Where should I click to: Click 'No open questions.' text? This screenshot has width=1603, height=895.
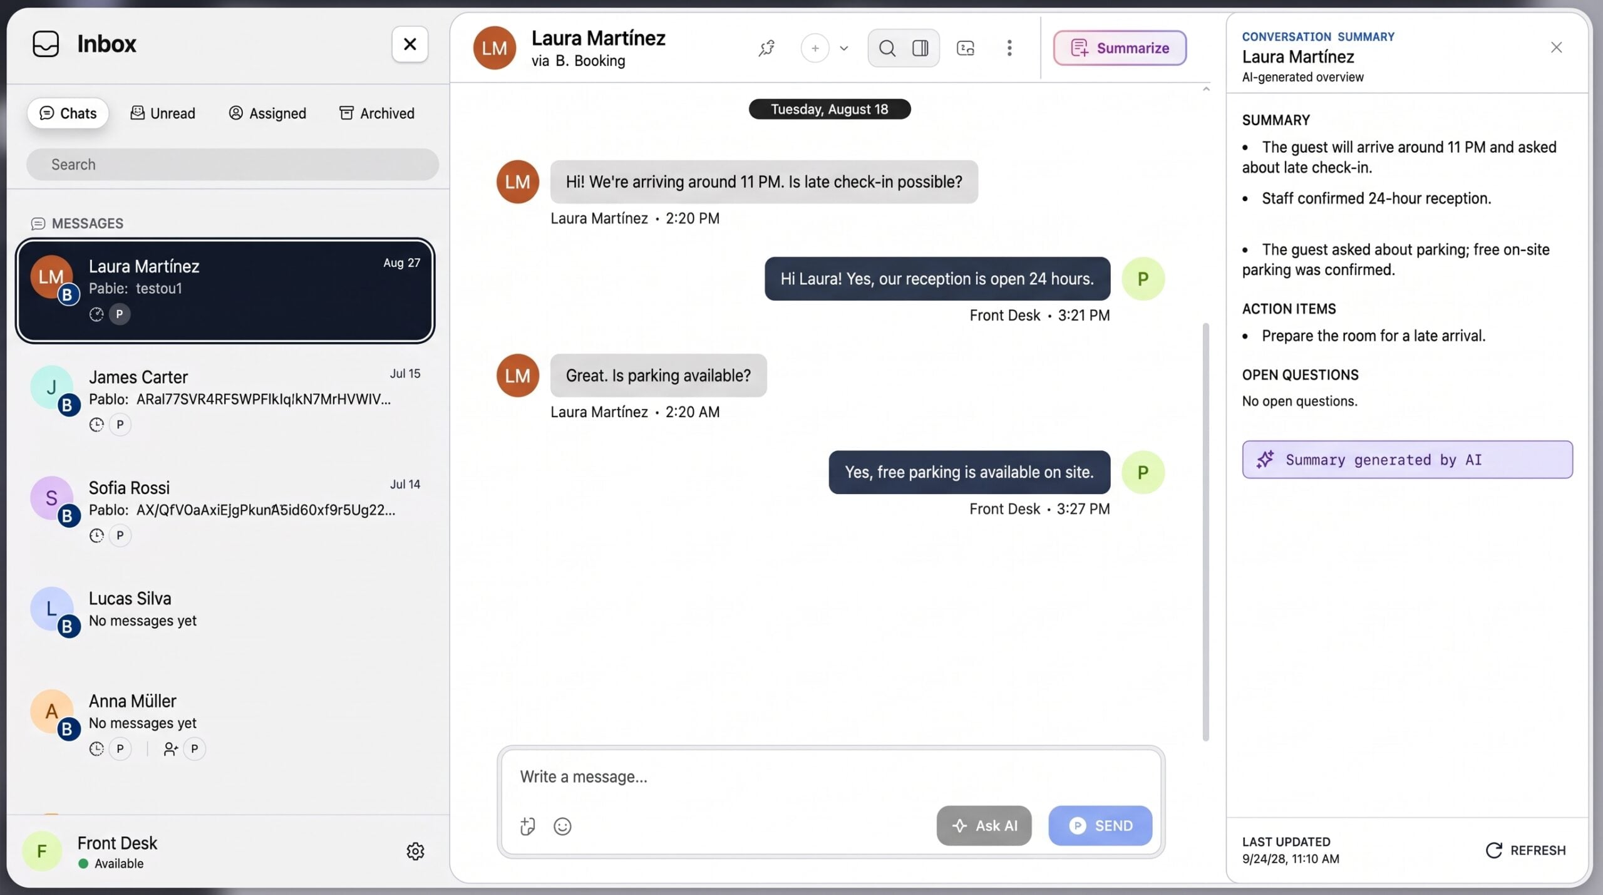(x=1299, y=401)
